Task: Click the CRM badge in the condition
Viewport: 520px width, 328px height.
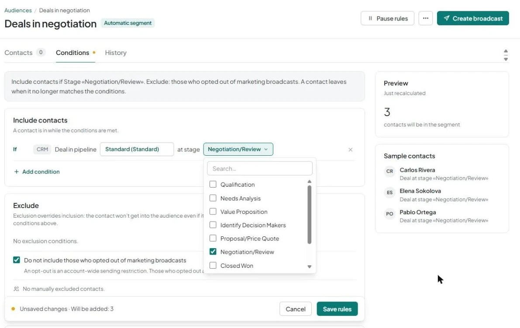Action: tap(42, 150)
